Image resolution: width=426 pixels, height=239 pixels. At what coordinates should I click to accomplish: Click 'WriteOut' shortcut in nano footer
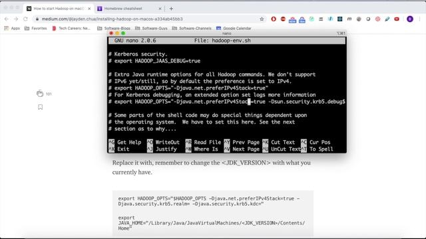(164, 142)
